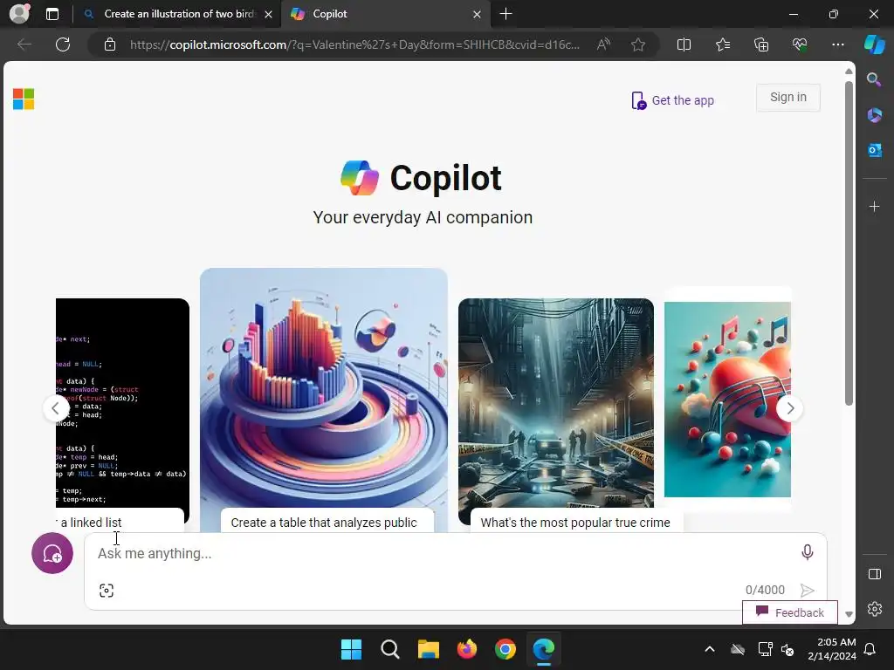Turn on Read aloud in address bar
894x670 pixels.
point(603,44)
